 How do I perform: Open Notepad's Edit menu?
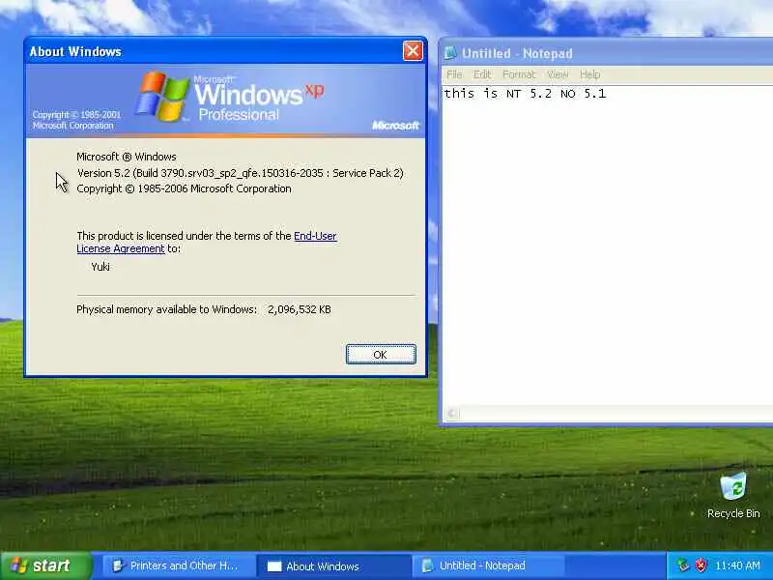point(481,74)
